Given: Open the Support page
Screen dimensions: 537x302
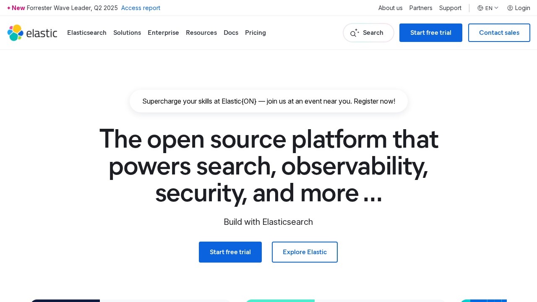Looking at the screenshot, I should click(450, 8).
